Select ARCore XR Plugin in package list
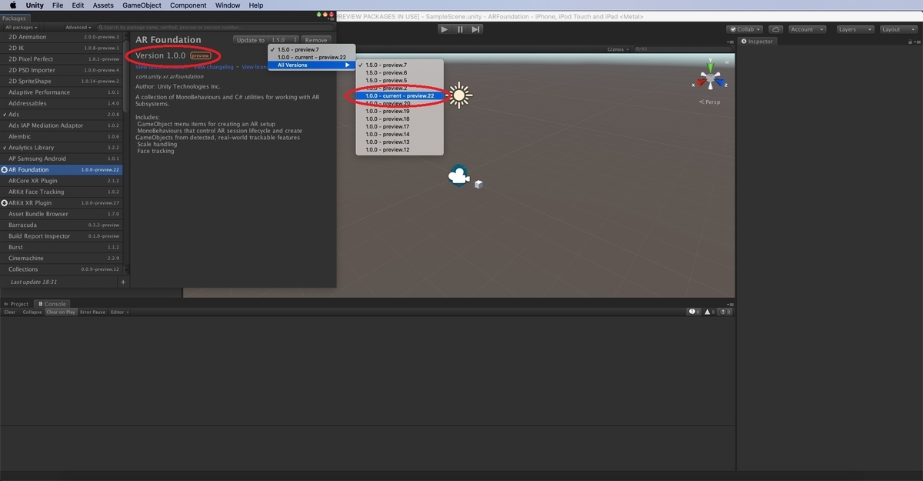This screenshot has width=923, height=481. click(62, 180)
